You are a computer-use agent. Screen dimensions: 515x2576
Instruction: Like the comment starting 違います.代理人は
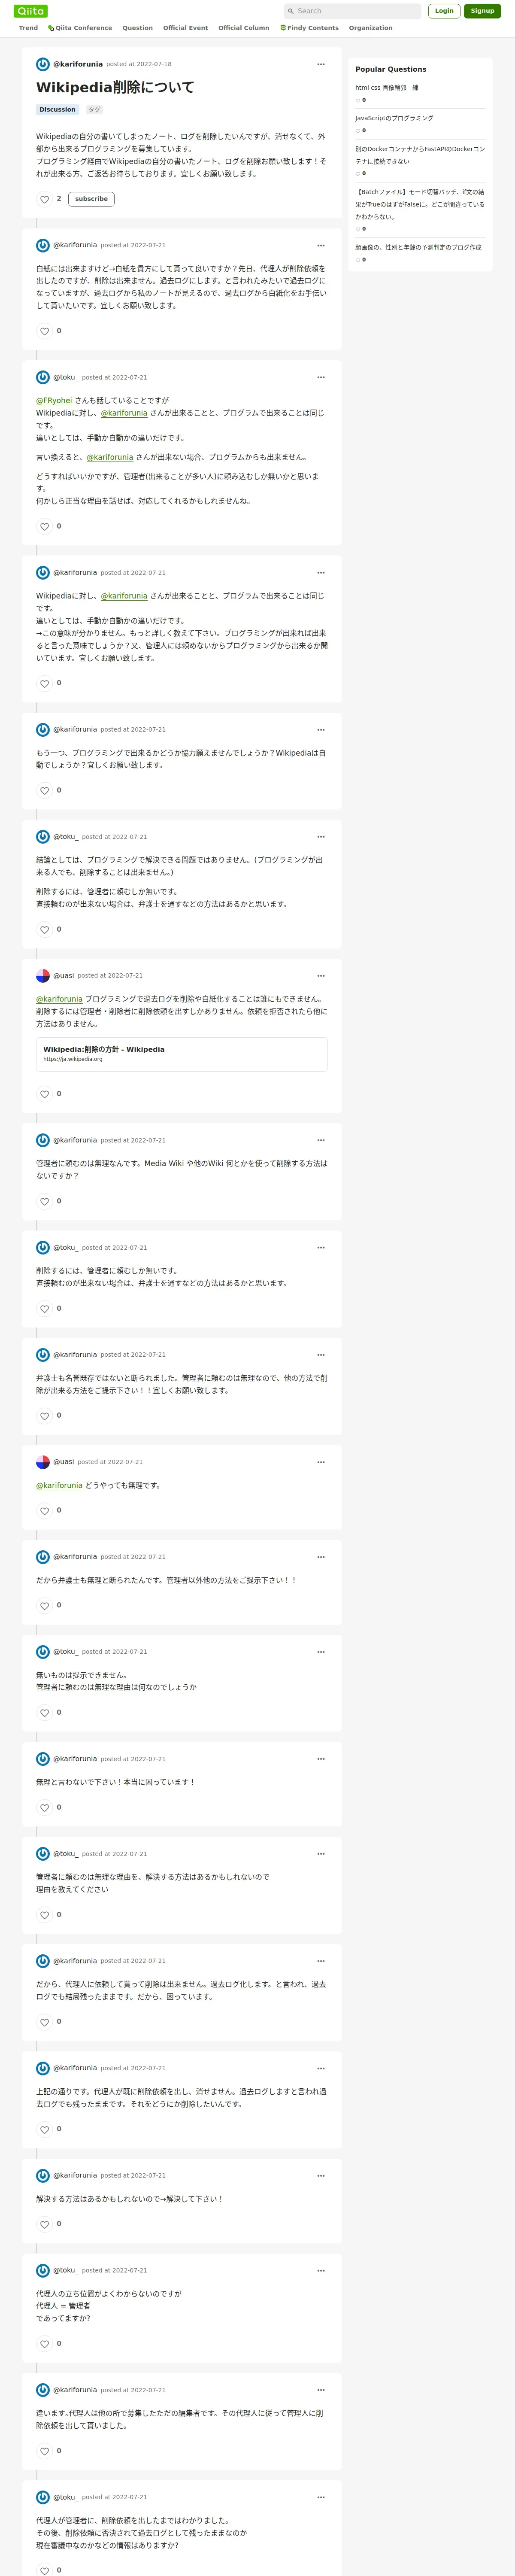[x=44, y=2451]
